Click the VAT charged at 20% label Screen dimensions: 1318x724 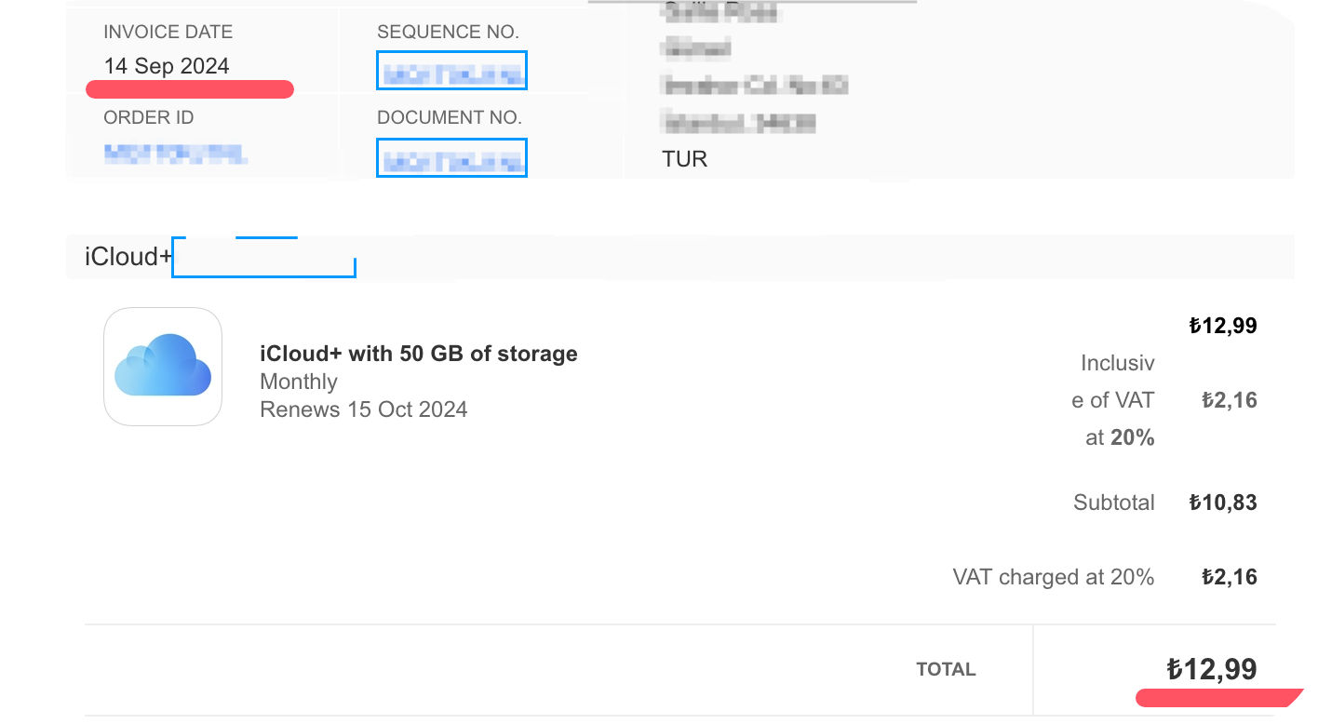pos(1054,577)
